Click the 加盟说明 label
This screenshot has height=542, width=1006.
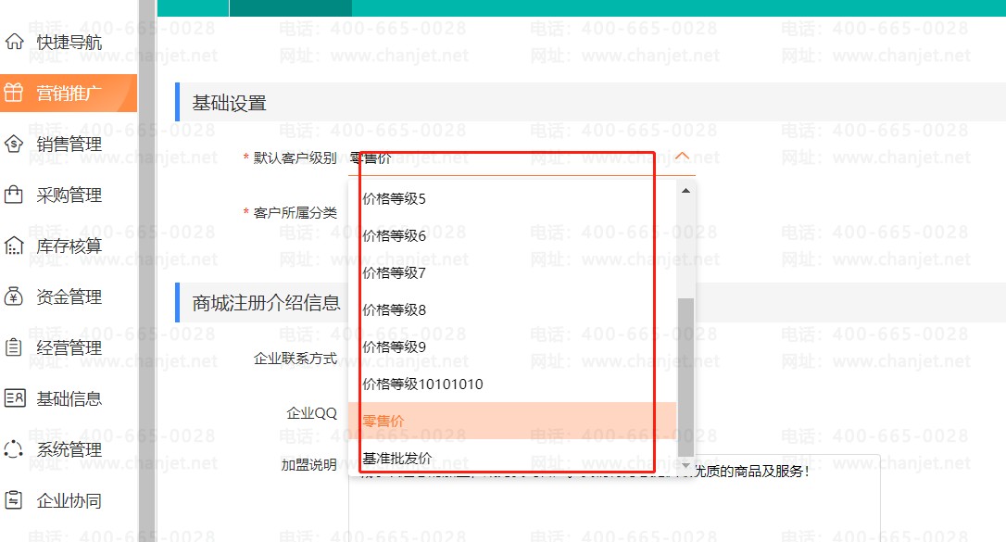tap(308, 465)
